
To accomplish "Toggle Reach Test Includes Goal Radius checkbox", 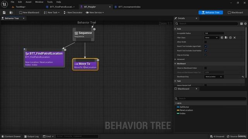I will [205, 51].
